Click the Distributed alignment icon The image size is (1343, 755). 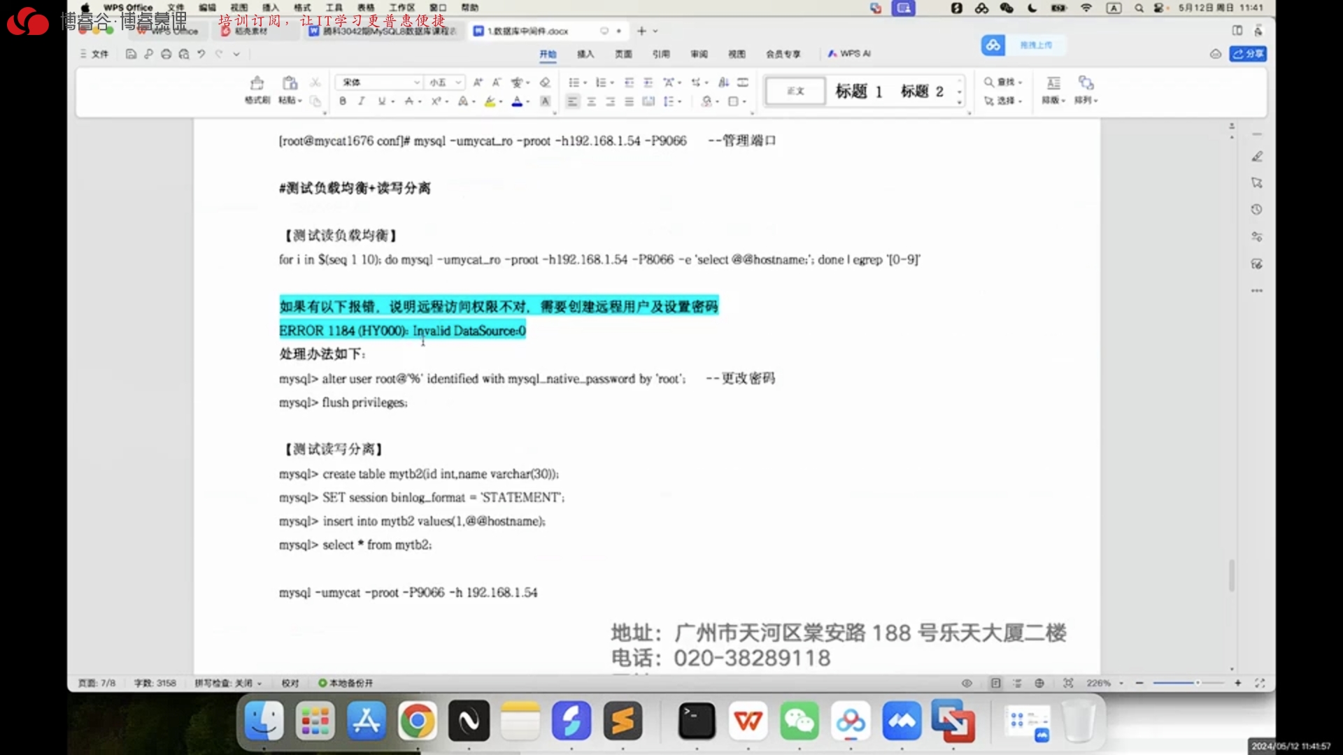pyautogui.click(x=648, y=101)
